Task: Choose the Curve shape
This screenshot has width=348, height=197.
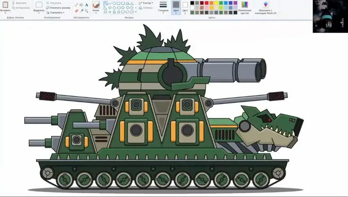Action: 110,3
